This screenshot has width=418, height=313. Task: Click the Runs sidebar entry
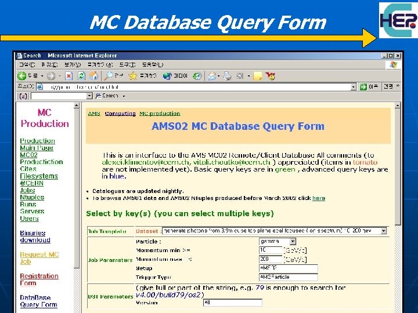[x=28, y=204]
